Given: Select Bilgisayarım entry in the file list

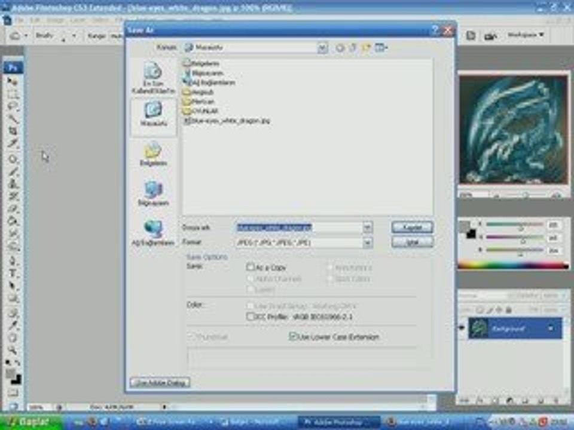Looking at the screenshot, I should [x=203, y=73].
